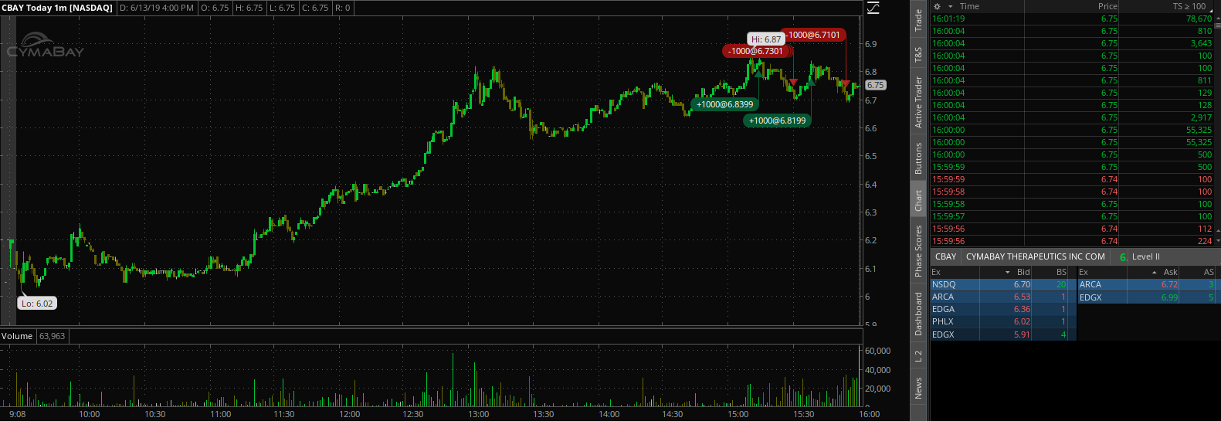Select the EDGA bid row at 6.36
This screenshot has height=421, width=1221.
[x=1002, y=309]
